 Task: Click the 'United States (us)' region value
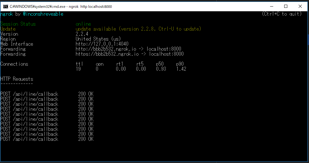coord(98,39)
